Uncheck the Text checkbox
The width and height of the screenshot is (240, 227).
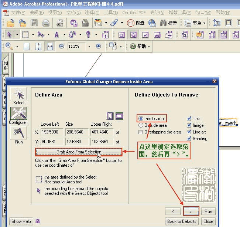pos(189,118)
